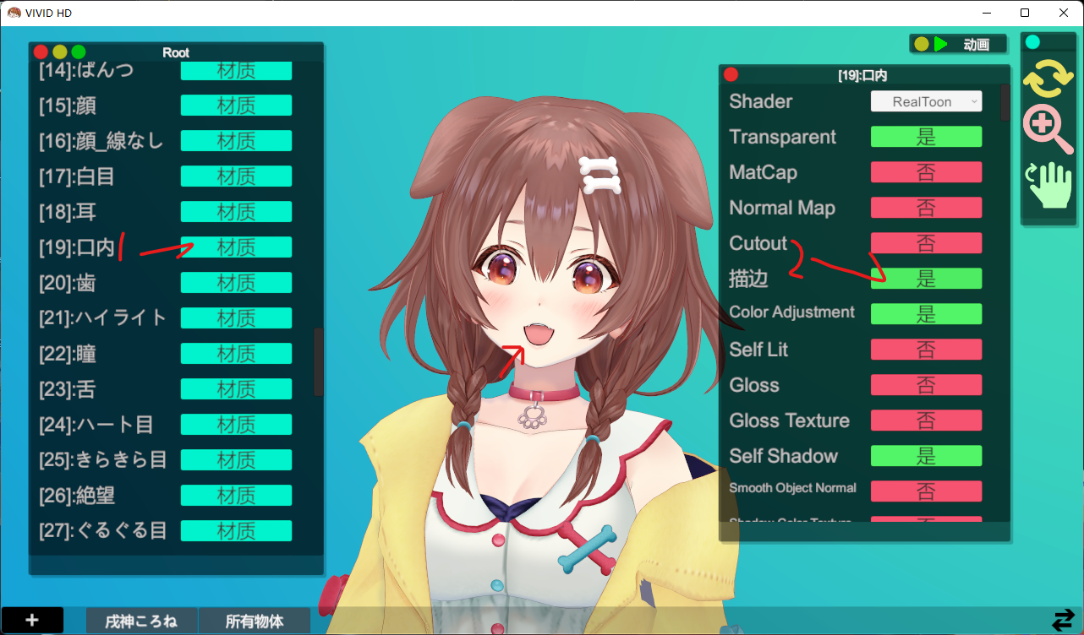The width and height of the screenshot is (1084, 635).
Task: Switch to the 所有物体 tab
Action: click(255, 621)
